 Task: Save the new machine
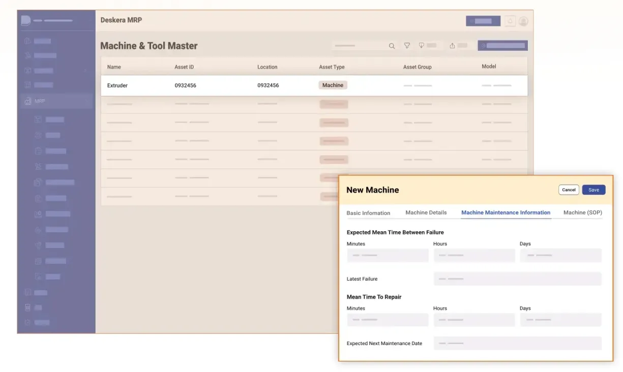pos(594,190)
